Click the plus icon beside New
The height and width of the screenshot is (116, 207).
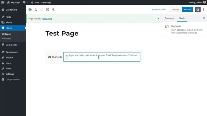32,2
